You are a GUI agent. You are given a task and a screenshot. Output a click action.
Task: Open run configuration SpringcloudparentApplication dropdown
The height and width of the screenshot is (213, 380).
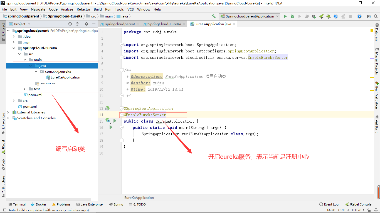250,16
